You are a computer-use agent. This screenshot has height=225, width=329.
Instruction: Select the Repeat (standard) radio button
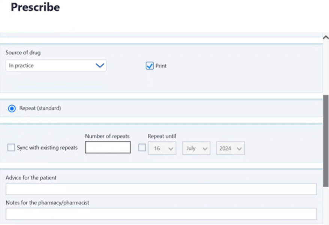(12, 109)
